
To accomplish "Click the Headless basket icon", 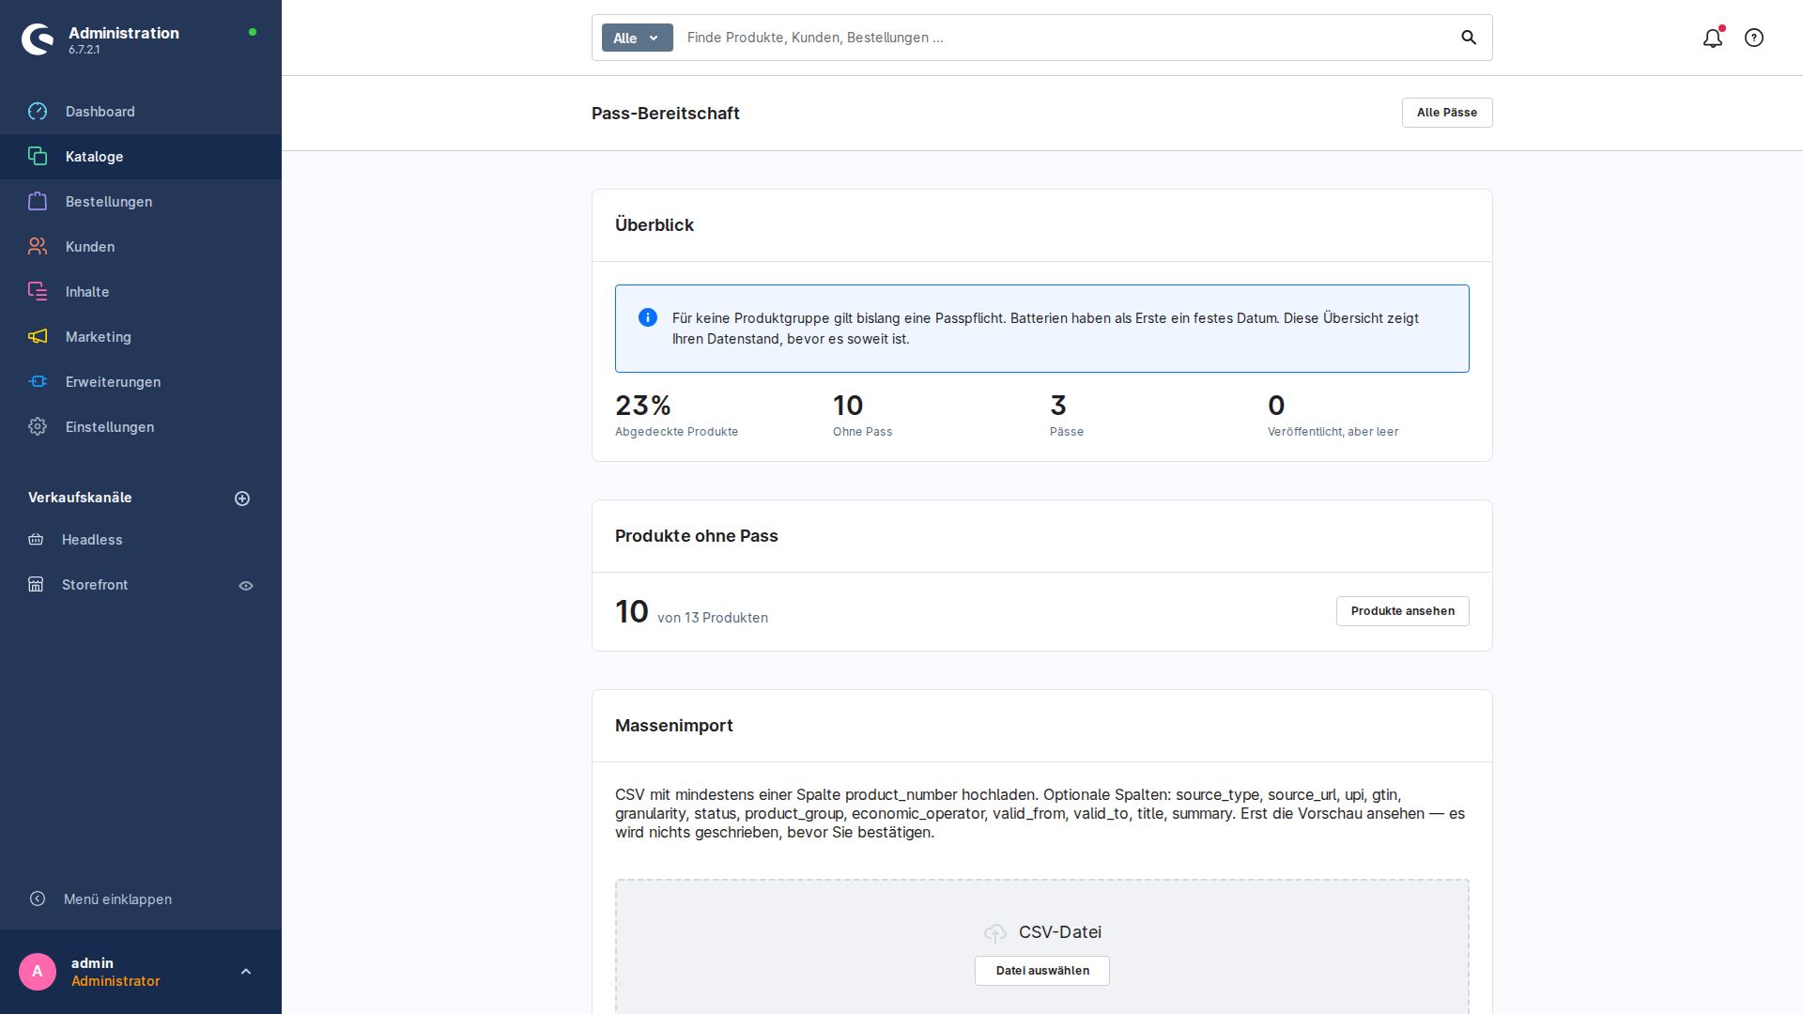I will [x=36, y=539].
